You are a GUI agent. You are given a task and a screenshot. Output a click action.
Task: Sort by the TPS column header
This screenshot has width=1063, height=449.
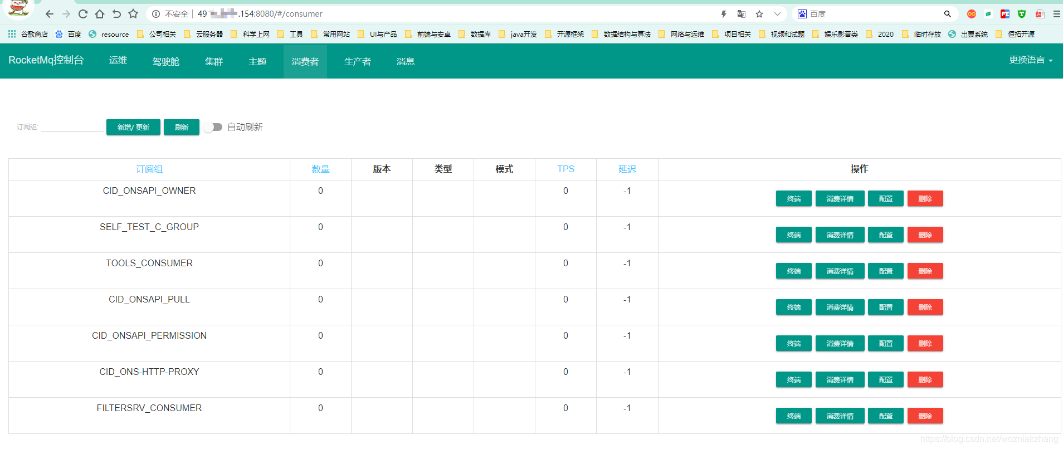(565, 169)
